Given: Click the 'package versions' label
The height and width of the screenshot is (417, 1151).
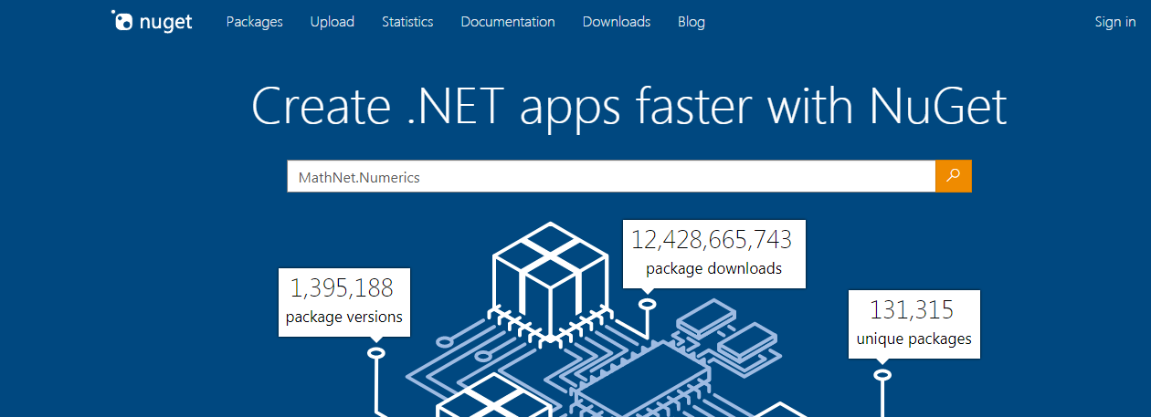Looking at the screenshot, I should tap(344, 318).
